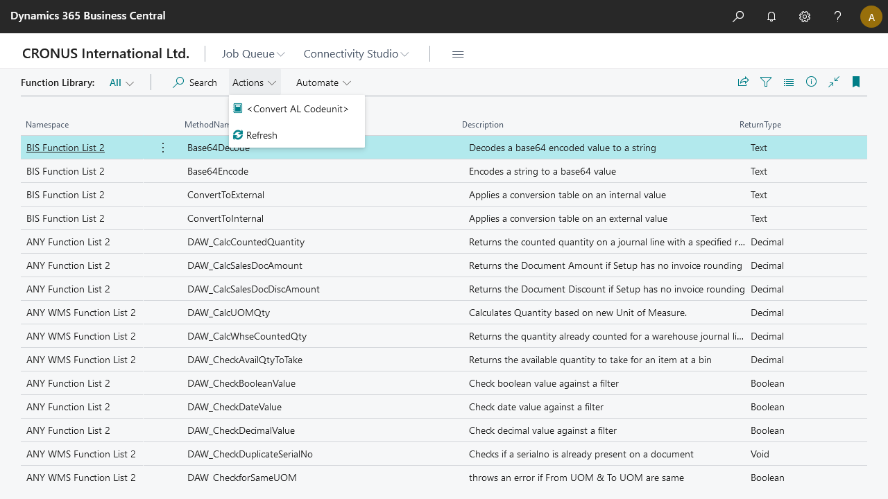Open BIS Function List 2 link in Base64Decode row
This screenshot has height=499, width=888.
tap(65, 148)
